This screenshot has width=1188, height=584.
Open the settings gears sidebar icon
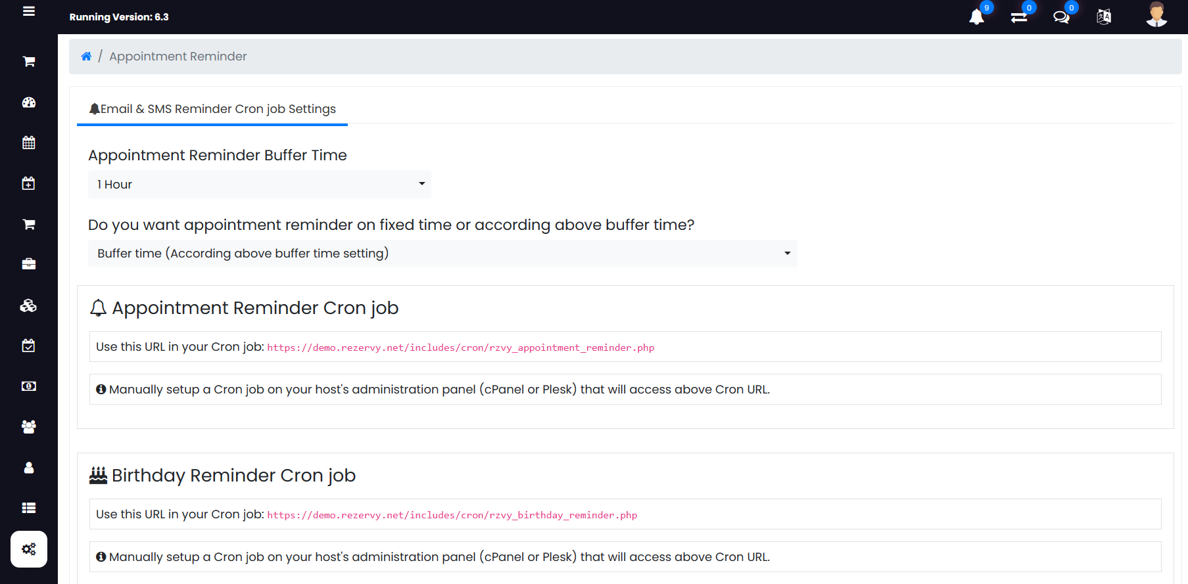pyautogui.click(x=29, y=549)
